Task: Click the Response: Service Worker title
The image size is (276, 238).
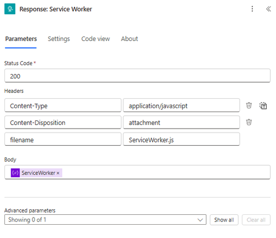Action: pos(56,9)
